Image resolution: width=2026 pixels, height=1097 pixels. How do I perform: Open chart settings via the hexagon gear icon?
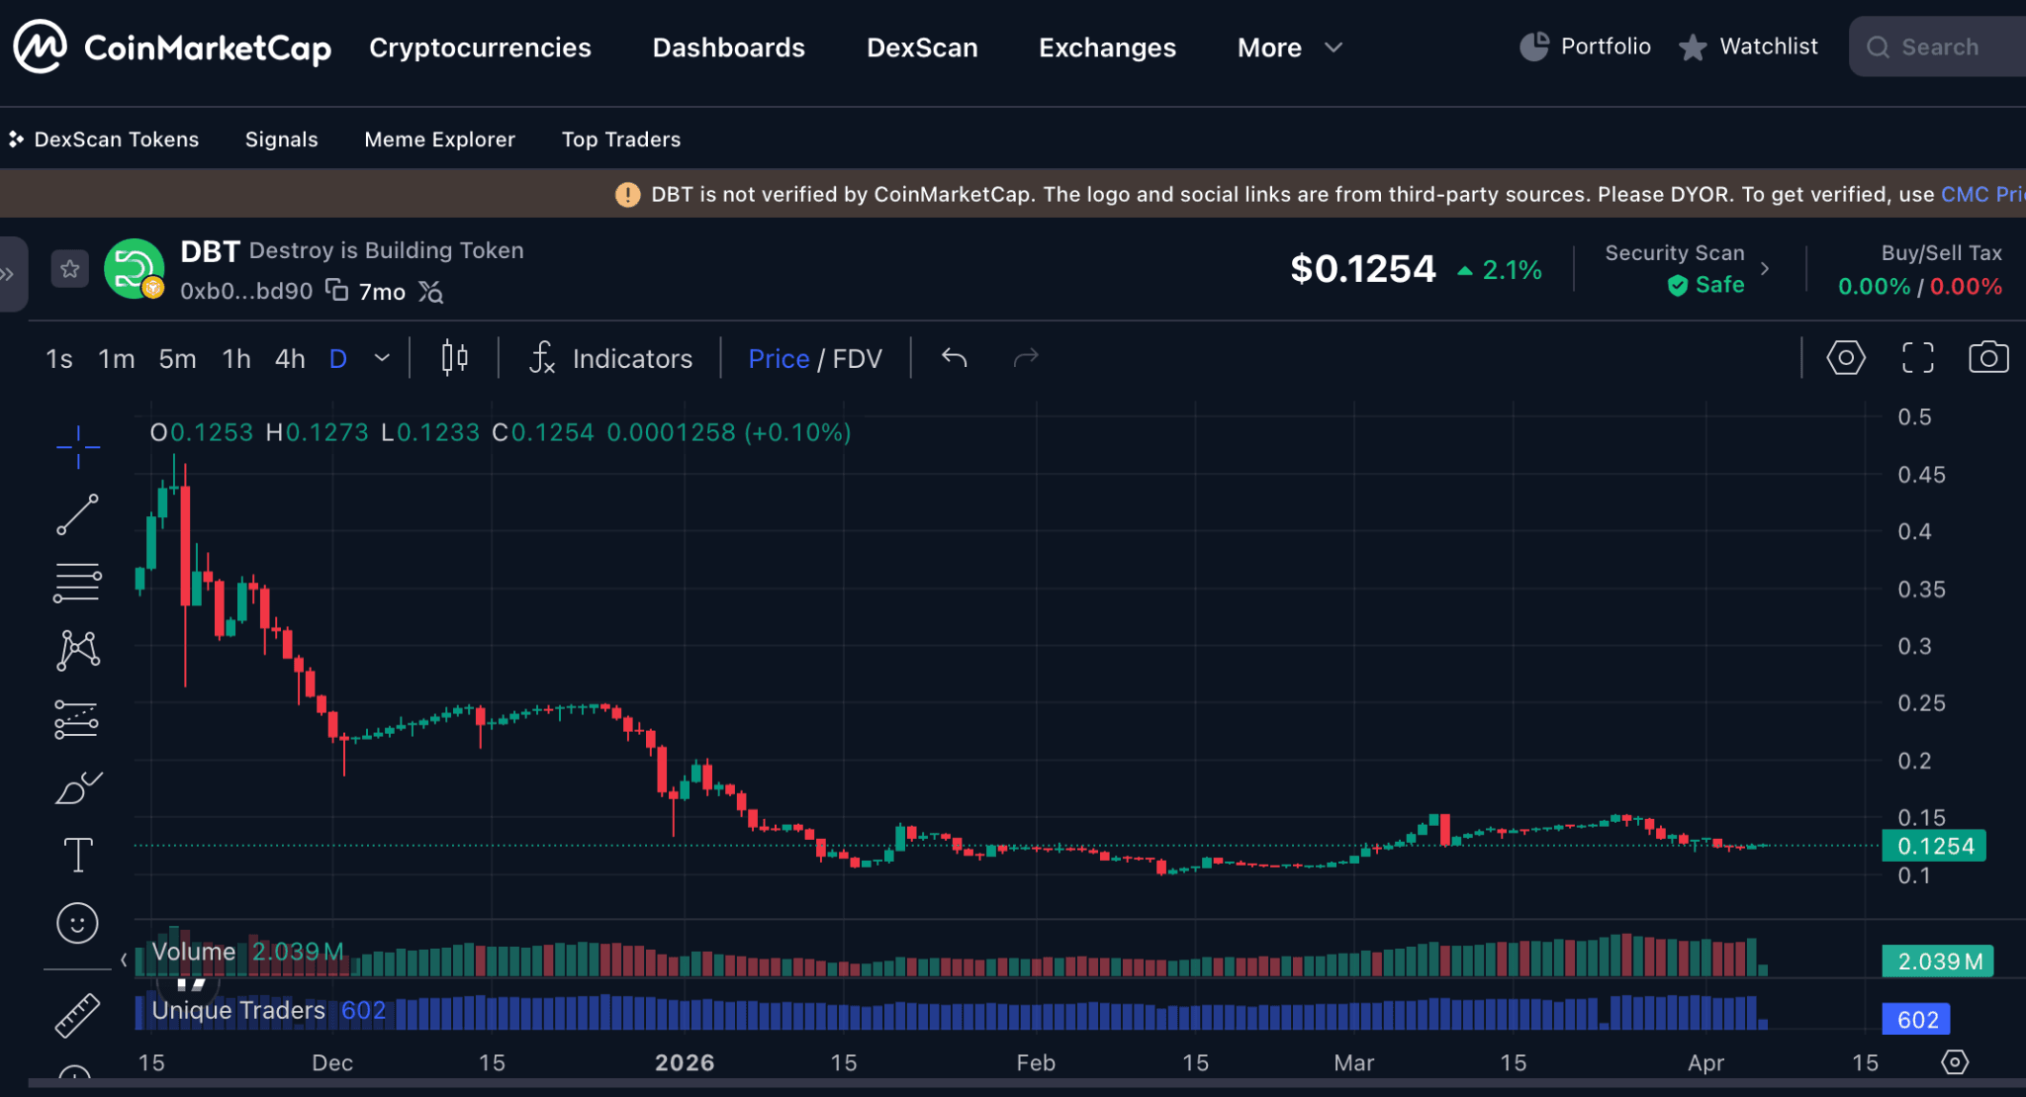(x=1846, y=358)
